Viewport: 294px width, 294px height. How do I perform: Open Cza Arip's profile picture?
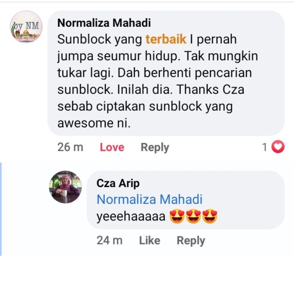pos(65,187)
